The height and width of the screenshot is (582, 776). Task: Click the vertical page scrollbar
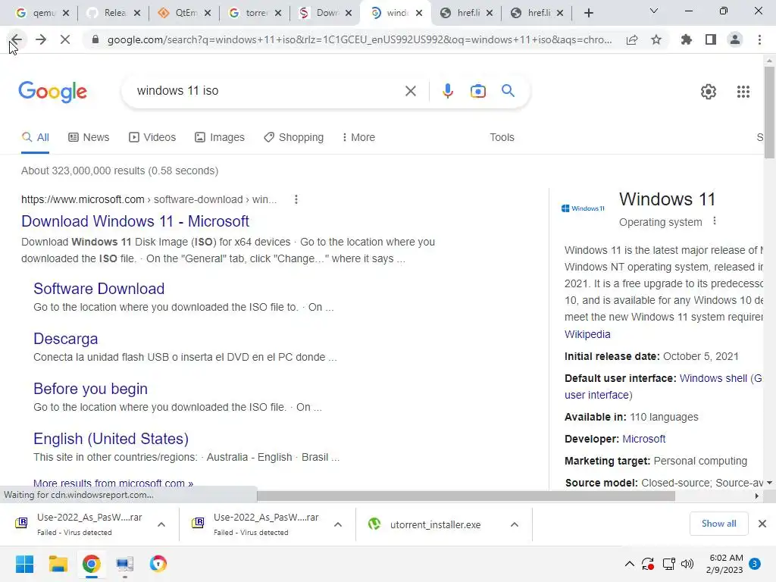click(x=769, y=114)
